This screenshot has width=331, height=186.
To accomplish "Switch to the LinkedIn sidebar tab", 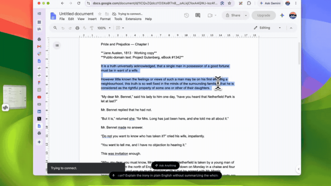I will [x=39, y=112].
